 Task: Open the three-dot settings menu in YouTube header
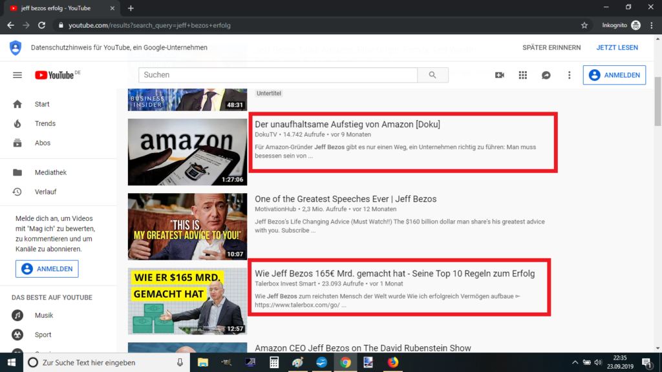[x=569, y=75]
